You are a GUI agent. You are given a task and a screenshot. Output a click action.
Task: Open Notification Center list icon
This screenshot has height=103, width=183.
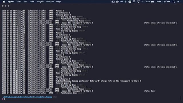point(178,2)
